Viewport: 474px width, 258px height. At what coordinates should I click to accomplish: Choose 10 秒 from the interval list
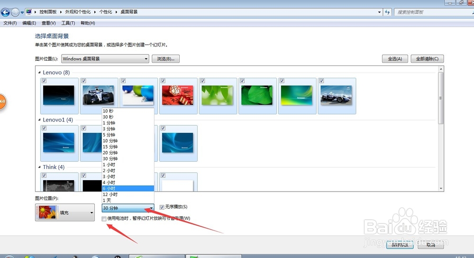click(x=128, y=111)
